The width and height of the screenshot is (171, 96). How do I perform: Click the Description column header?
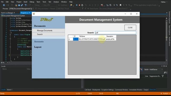111,36
